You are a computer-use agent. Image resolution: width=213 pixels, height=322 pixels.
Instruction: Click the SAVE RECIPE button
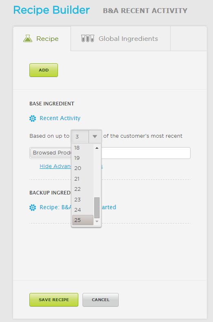point(54,300)
